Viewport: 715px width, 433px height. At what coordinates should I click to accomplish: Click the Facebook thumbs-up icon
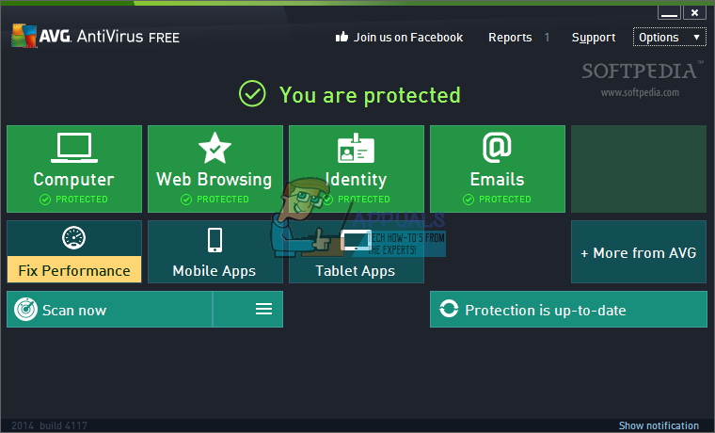point(342,37)
